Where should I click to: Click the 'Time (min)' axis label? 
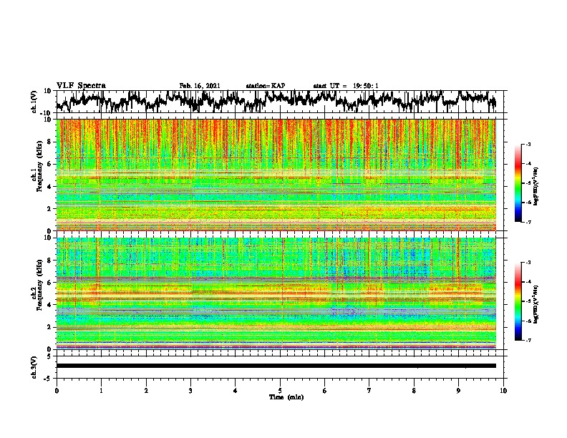click(286, 397)
